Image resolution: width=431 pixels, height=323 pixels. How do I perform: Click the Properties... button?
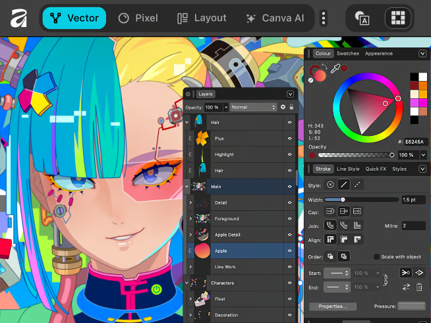(333, 307)
